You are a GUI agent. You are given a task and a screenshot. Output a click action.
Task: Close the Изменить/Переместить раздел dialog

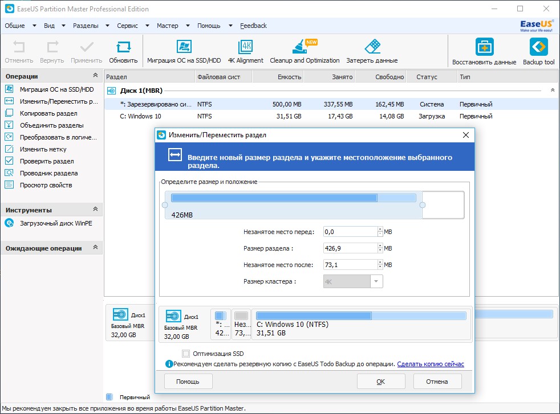466,135
